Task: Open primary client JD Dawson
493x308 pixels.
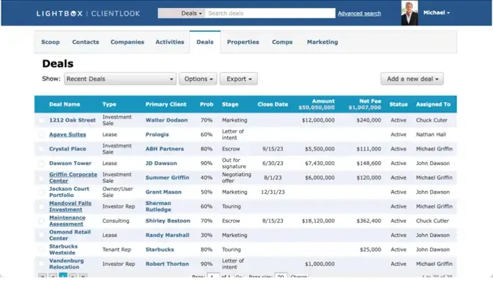Action: (161, 163)
